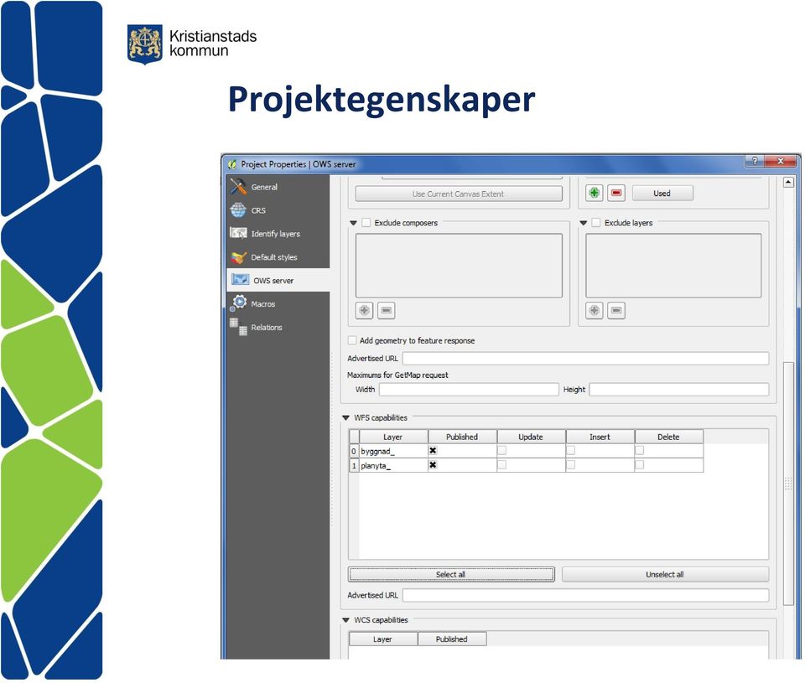This screenshot has height=683, width=805.
Task: Click the WMS Advertised URL field
Action: click(585, 358)
